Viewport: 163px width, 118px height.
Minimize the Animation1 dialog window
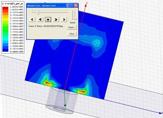click(x=68, y=6)
